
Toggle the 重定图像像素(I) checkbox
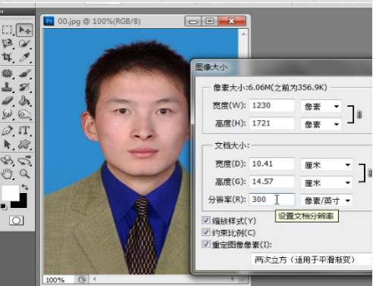point(206,244)
